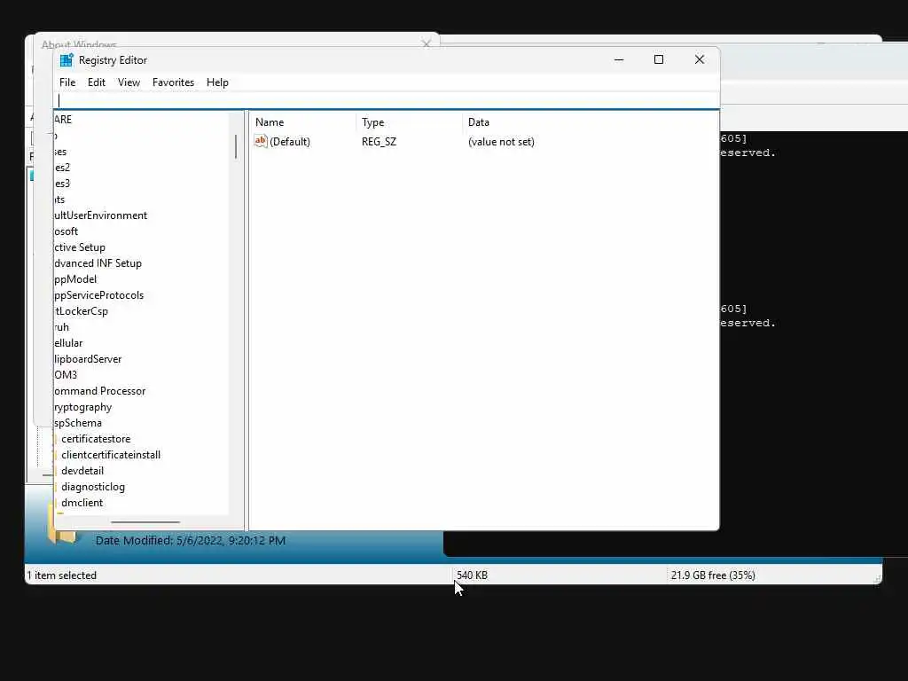Image resolution: width=908 pixels, height=681 pixels.
Task: Select the Advanced INF Setup key
Action: [98, 262]
